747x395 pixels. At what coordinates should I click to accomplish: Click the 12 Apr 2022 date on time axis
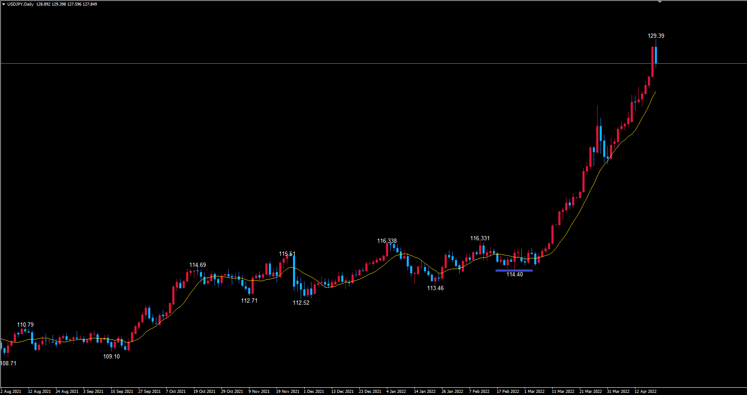(x=645, y=392)
